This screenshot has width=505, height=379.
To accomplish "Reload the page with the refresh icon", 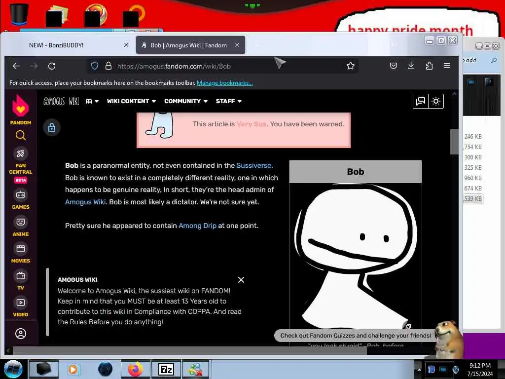I will [x=52, y=66].
